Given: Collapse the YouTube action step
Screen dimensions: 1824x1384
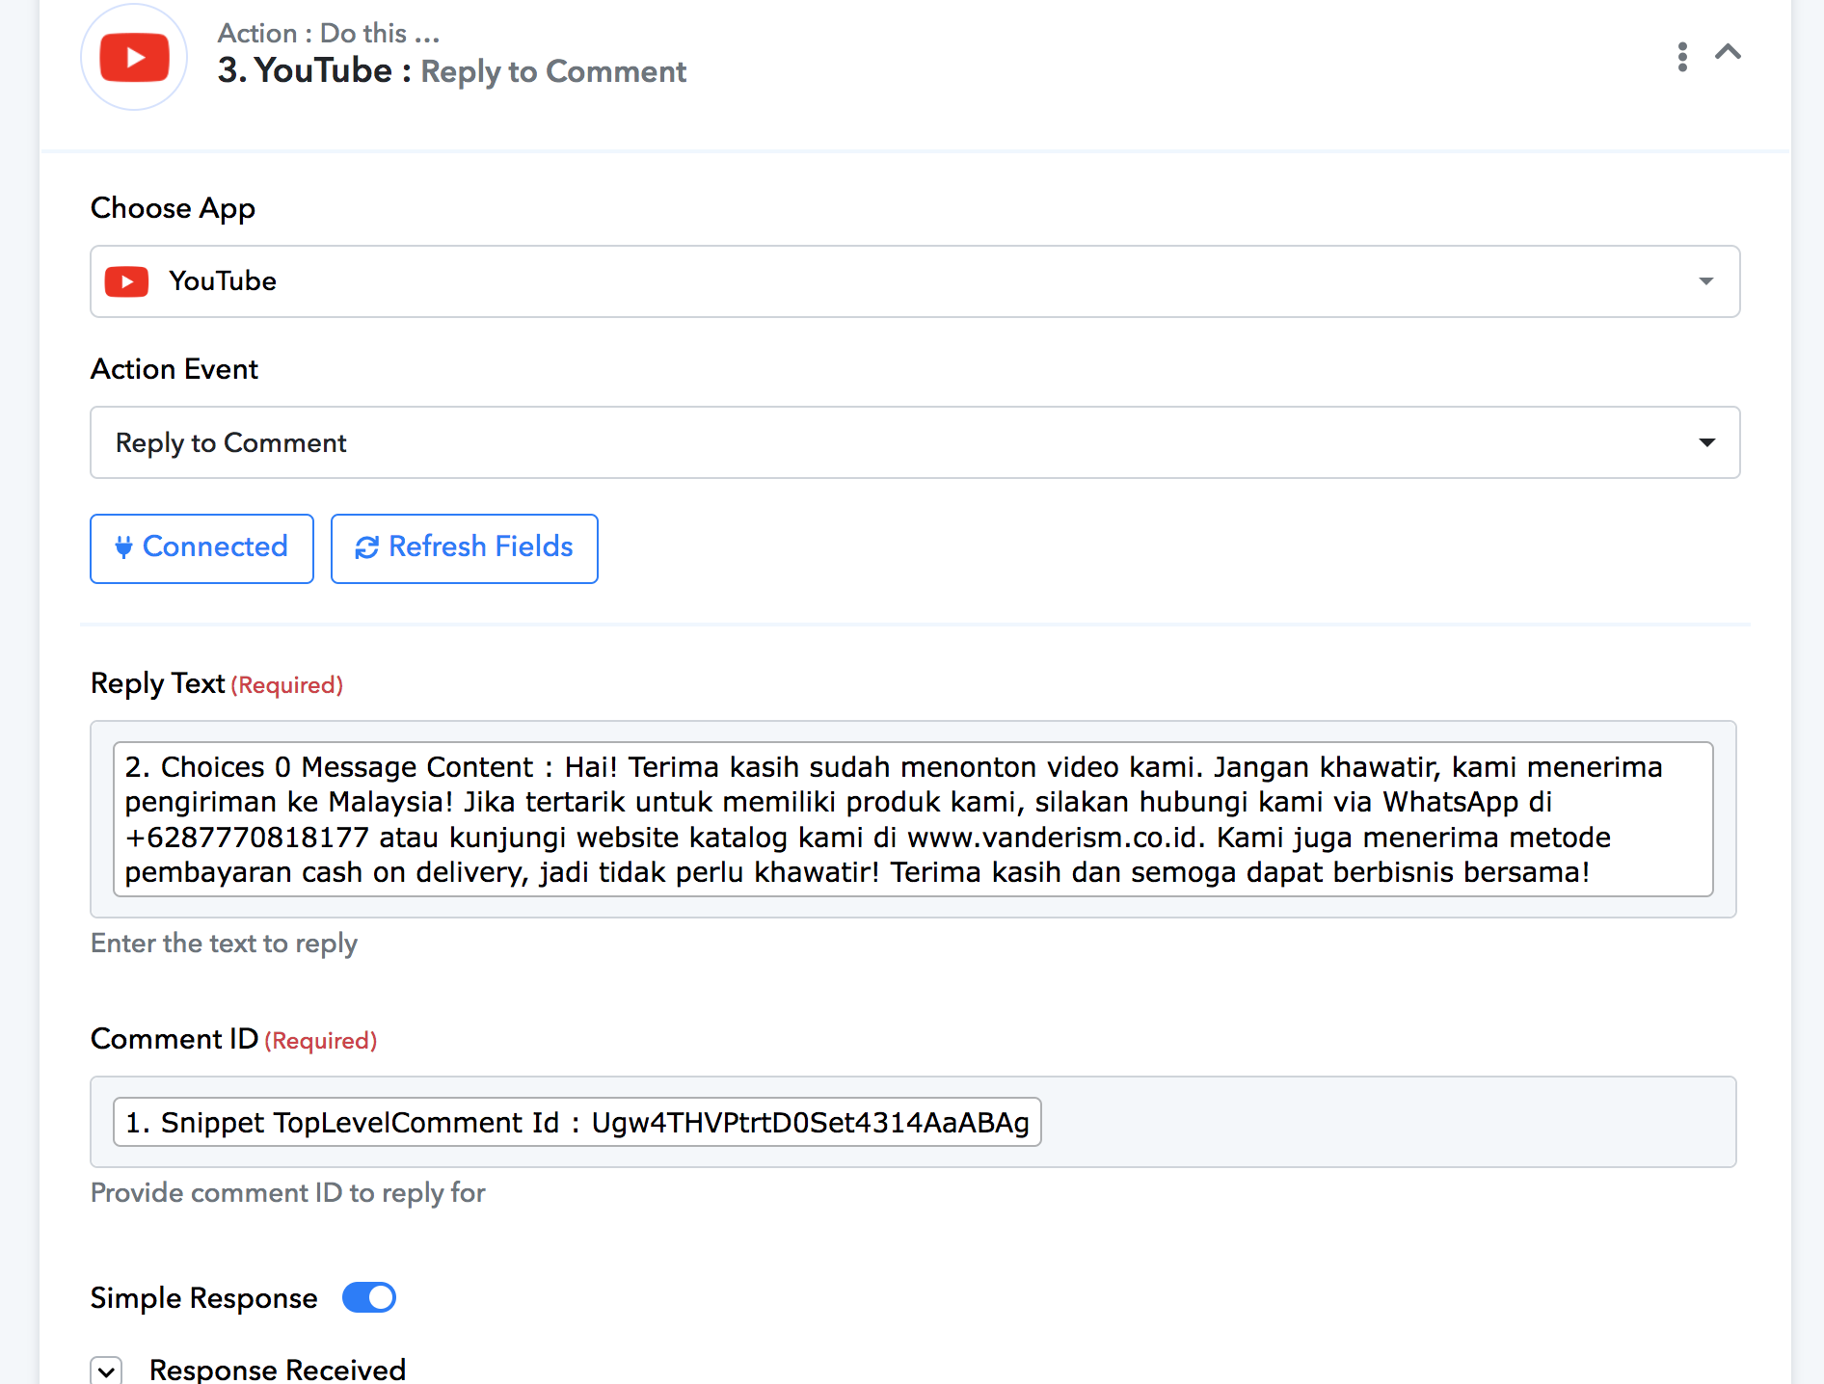Looking at the screenshot, I should [1728, 52].
